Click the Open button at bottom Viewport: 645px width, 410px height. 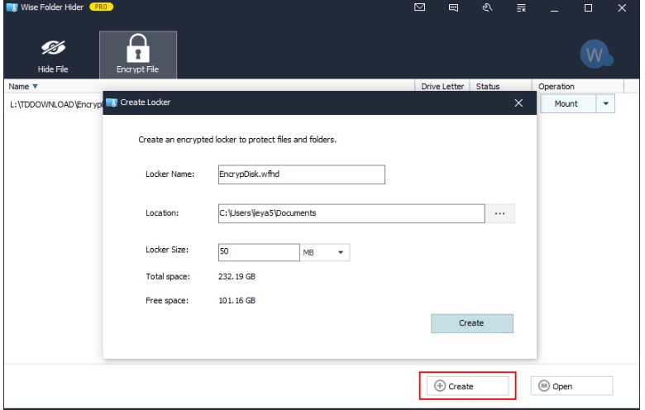click(x=571, y=386)
